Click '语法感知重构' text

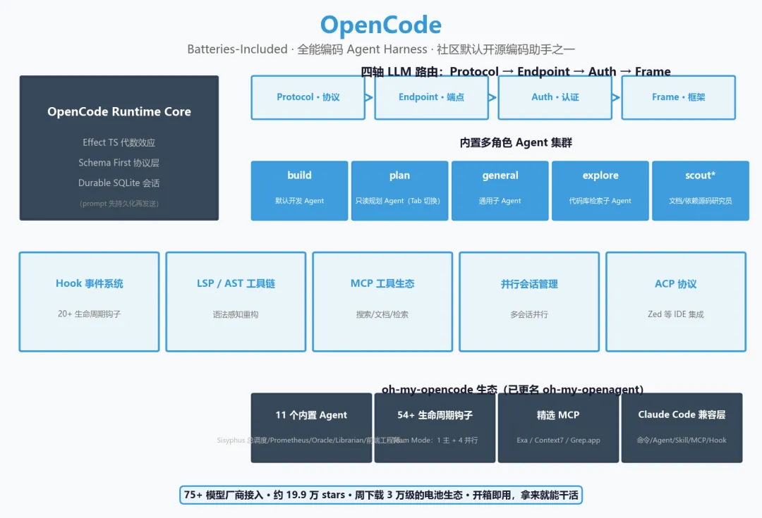[x=236, y=314]
